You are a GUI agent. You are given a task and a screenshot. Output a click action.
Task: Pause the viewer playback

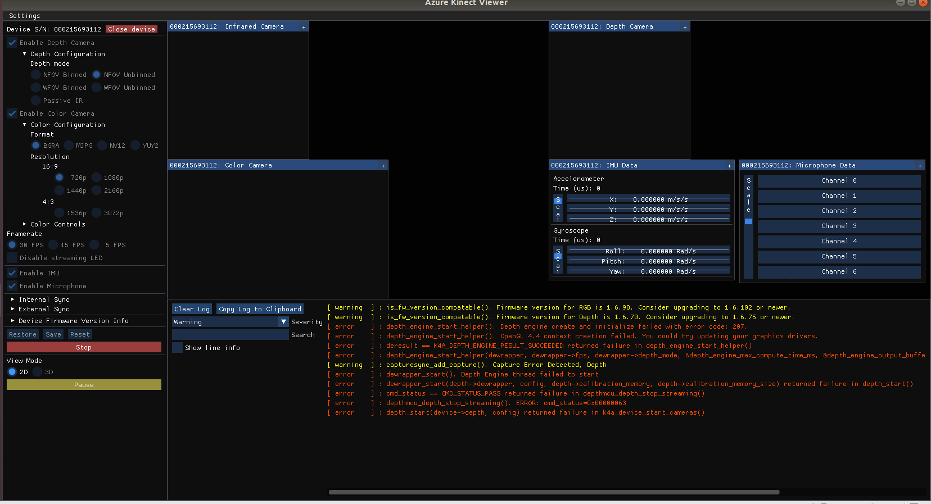tap(84, 385)
